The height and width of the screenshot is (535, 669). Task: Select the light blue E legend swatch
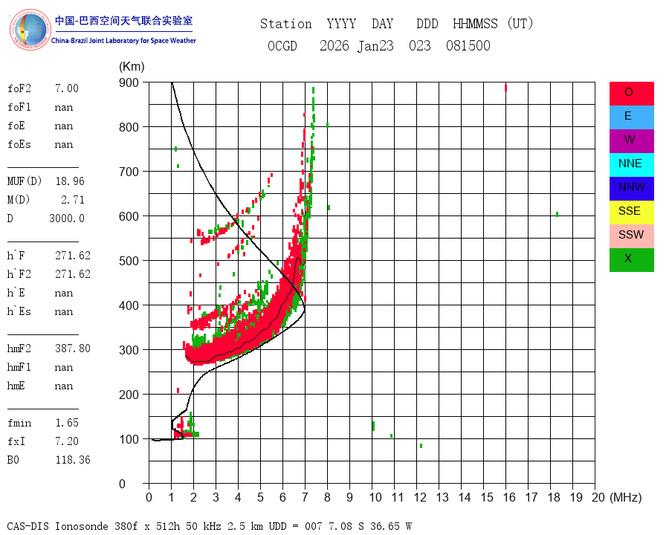631,117
